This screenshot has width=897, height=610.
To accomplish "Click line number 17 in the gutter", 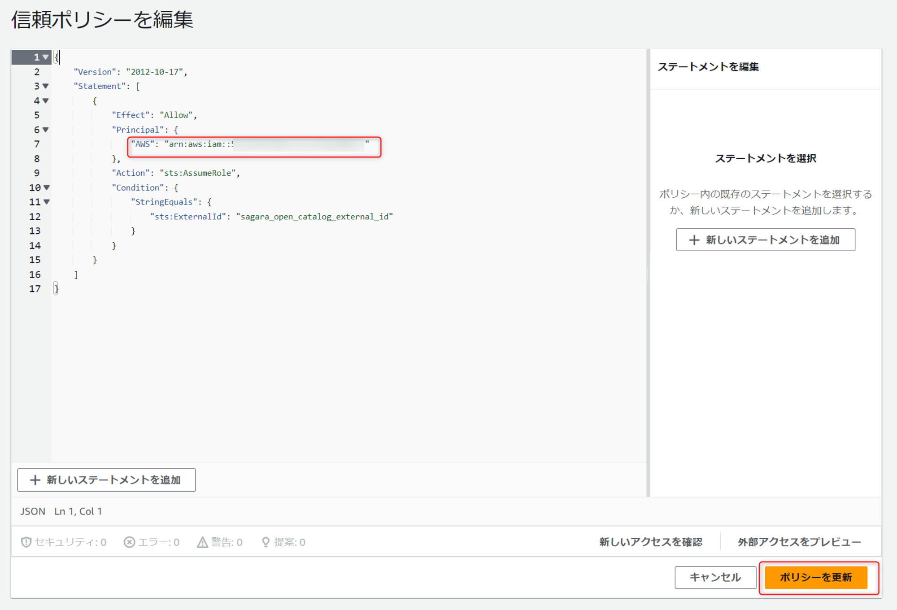I will [35, 289].
